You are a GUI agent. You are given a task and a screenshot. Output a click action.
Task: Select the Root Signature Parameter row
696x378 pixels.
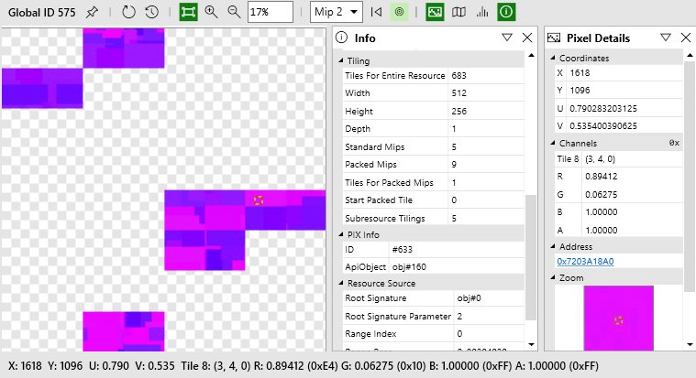[x=433, y=316]
